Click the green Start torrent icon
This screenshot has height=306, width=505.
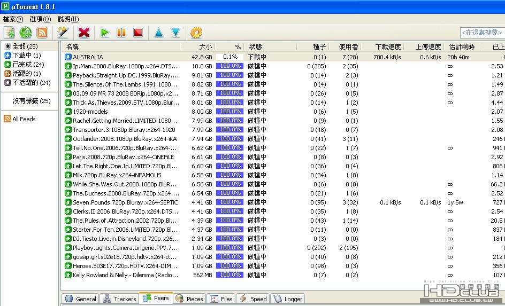(105, 33)
